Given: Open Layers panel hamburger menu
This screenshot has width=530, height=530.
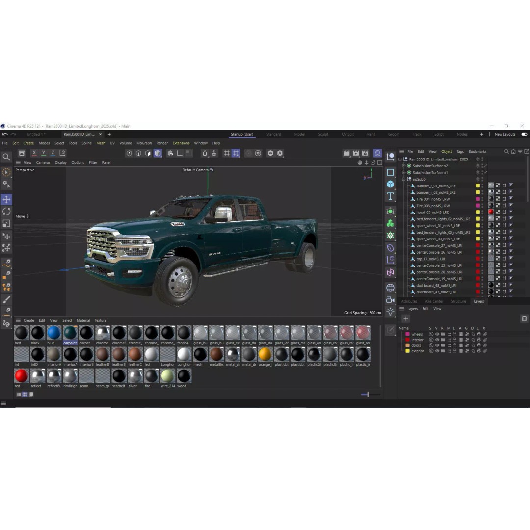Looking at the screenshot, I should click(x=402, y=309).
